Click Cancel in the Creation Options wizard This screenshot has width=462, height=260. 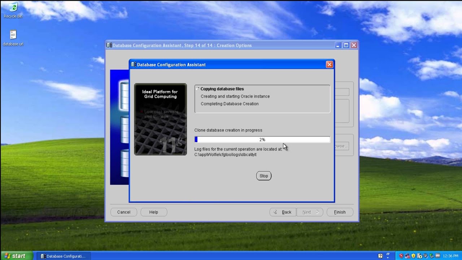[124, 212]
